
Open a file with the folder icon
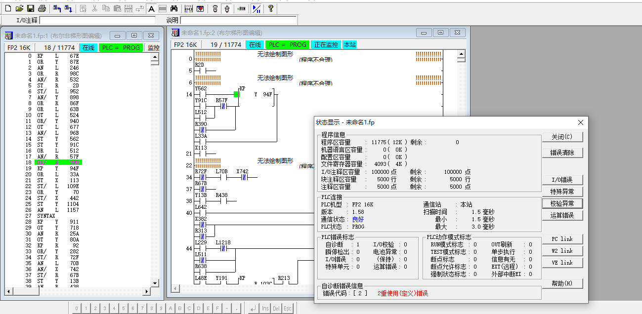click(x=19, y=8)
